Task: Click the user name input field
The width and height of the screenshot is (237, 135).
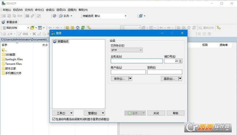Action: pyautogui.click(x=128, y=72)
